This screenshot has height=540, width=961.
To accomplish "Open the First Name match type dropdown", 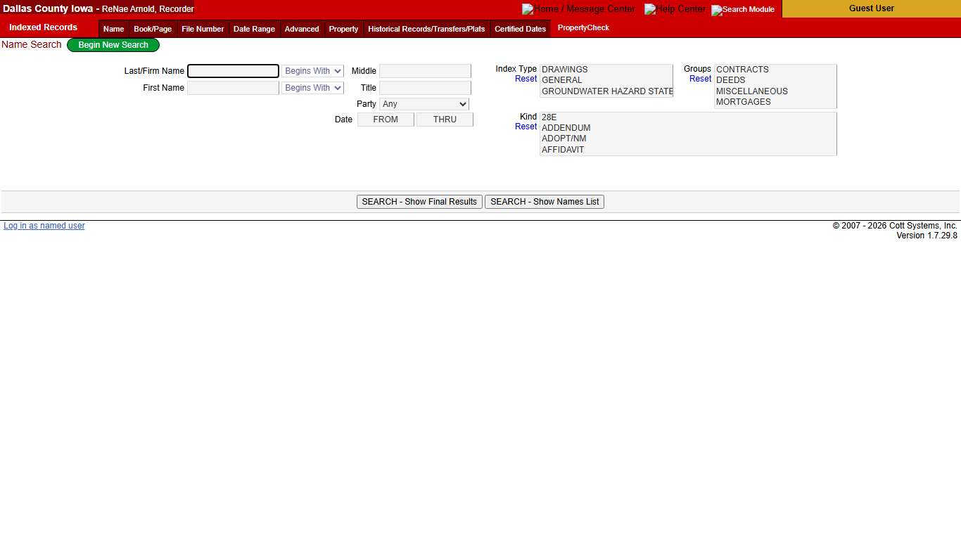I will point(312,87).
